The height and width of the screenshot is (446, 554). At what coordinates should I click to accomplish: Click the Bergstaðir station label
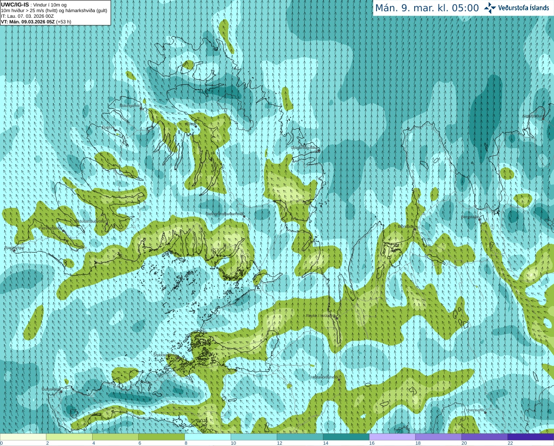[470, 217]
